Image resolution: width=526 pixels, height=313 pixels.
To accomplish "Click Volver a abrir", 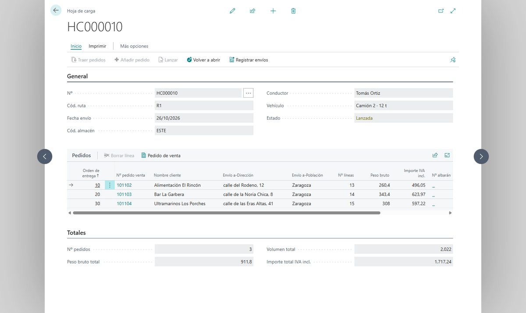I will (x=203, y=60).
